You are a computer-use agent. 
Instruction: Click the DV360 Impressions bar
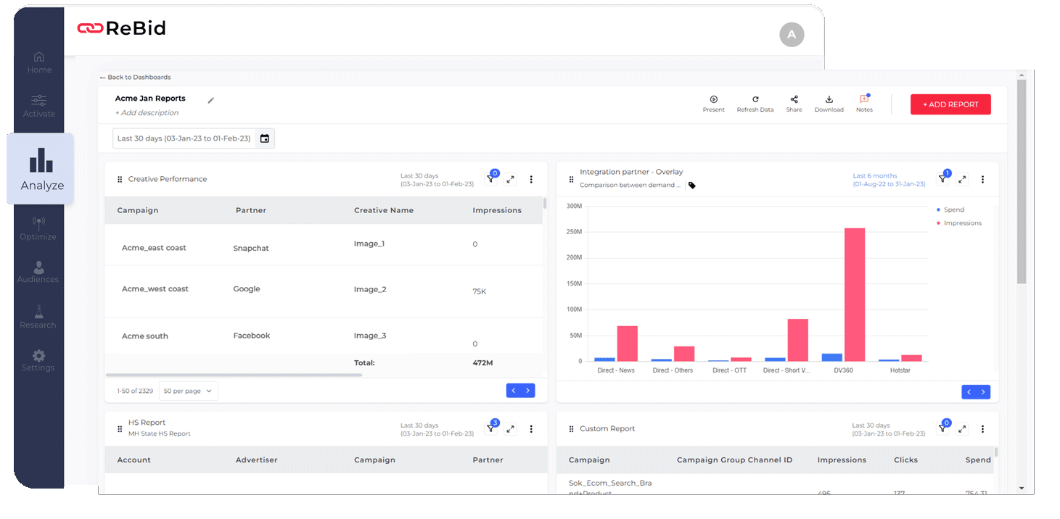click(855, 295)
